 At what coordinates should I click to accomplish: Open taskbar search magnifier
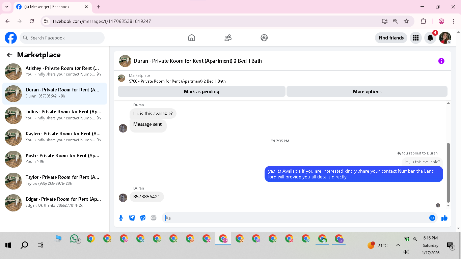click(24, 245)
